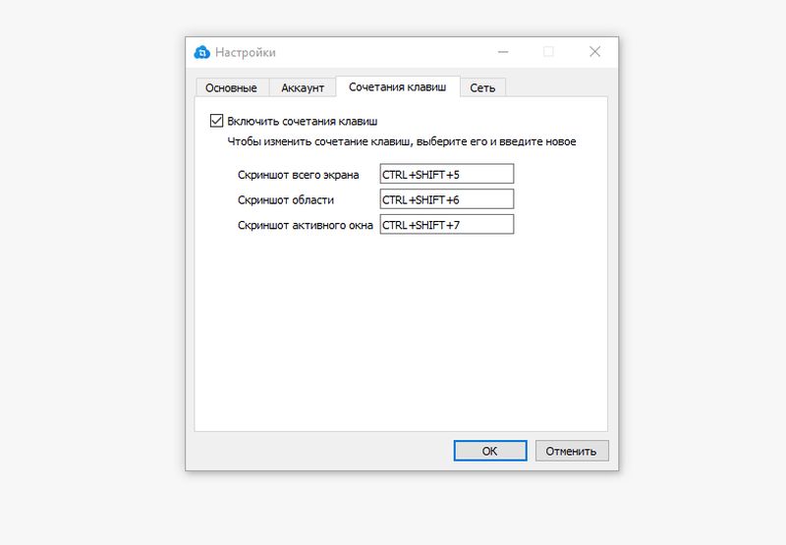The width and height of the screenshot is (786, 545).
Task: Click the shortcut change hint text
Action: pos(402,141)
